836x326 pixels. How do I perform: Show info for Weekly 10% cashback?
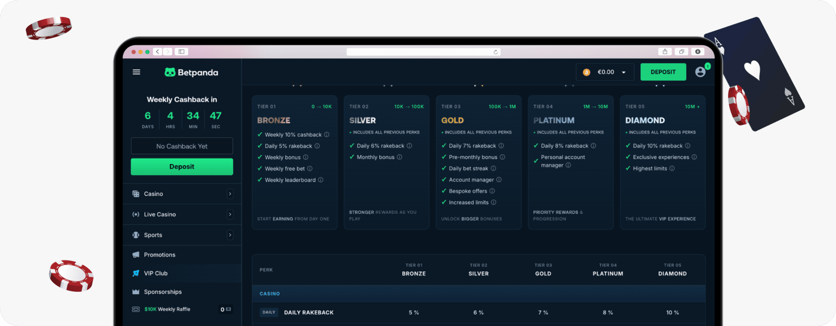[x=327, y=135]
